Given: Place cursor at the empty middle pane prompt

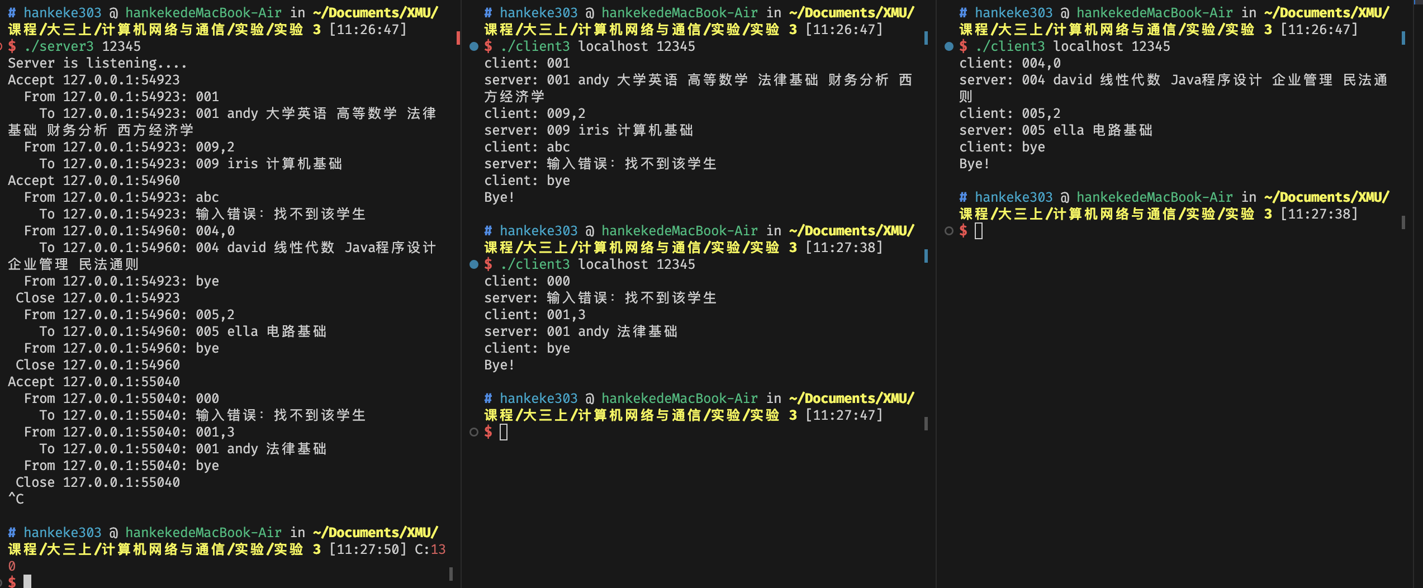Looking at the screenshot, I should pos(503,431).
